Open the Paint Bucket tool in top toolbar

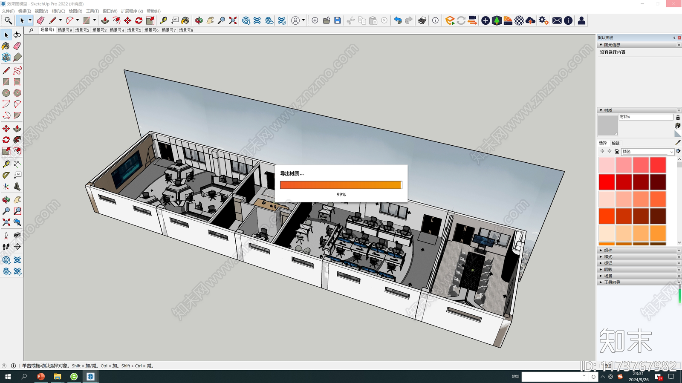(185, 20)
